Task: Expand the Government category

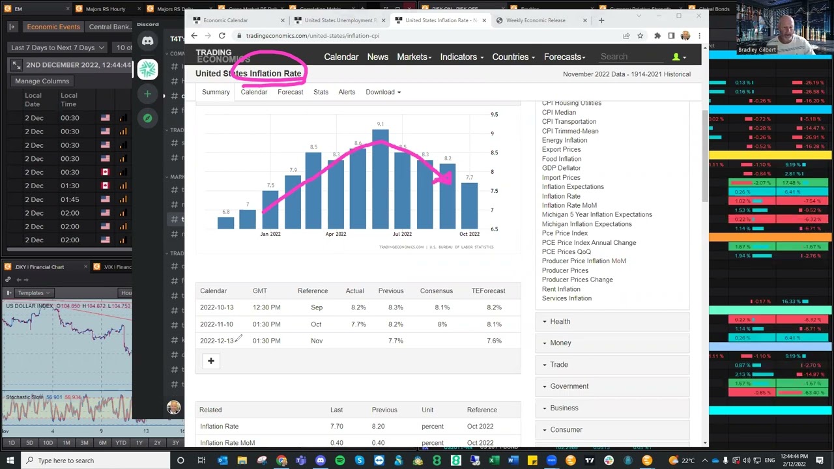Action: 612,386
